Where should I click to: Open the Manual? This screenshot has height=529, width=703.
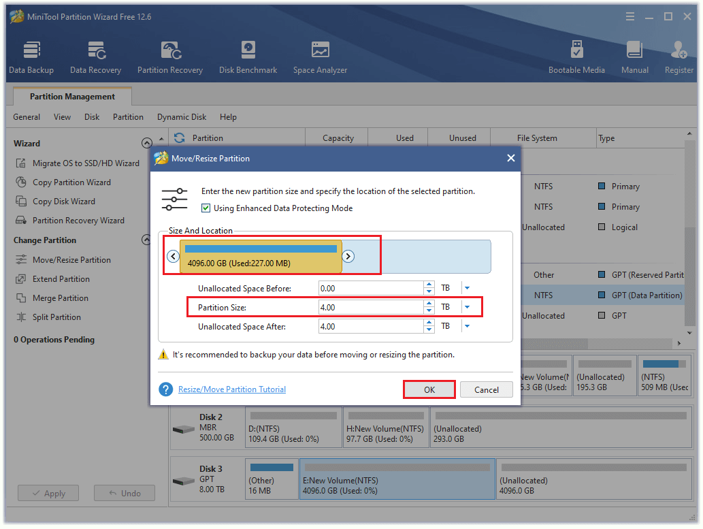[634, 57]
